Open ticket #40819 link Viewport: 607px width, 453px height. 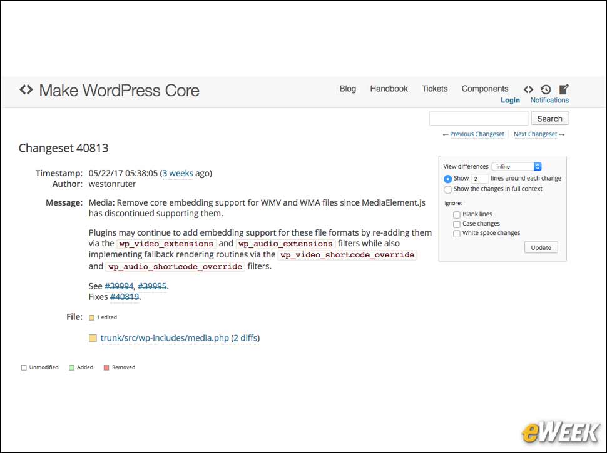click(x=125, y=297)
